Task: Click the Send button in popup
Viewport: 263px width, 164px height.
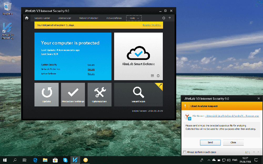Action: click(210, 142)
